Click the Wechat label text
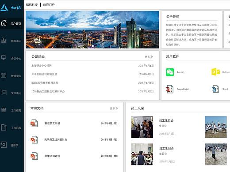230x172 pixels. (x=180, y=72)
